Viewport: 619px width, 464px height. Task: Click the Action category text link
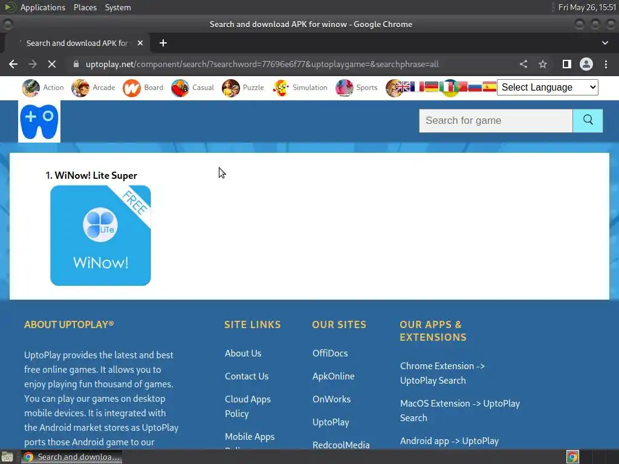53,88
